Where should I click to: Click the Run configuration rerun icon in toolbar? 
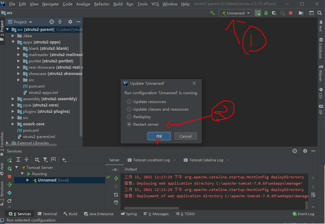tap(258, 13)
